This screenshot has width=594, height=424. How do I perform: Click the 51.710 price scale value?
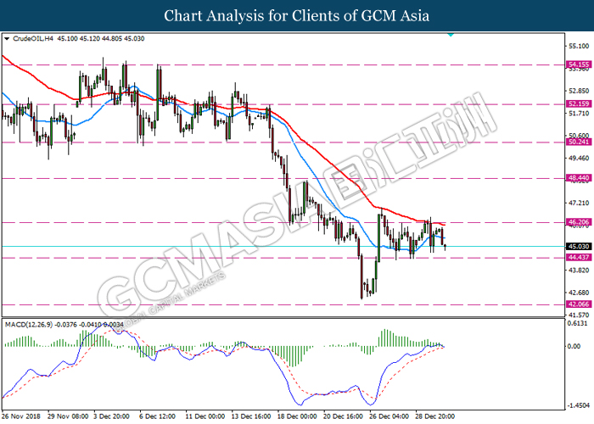point(579,113)
